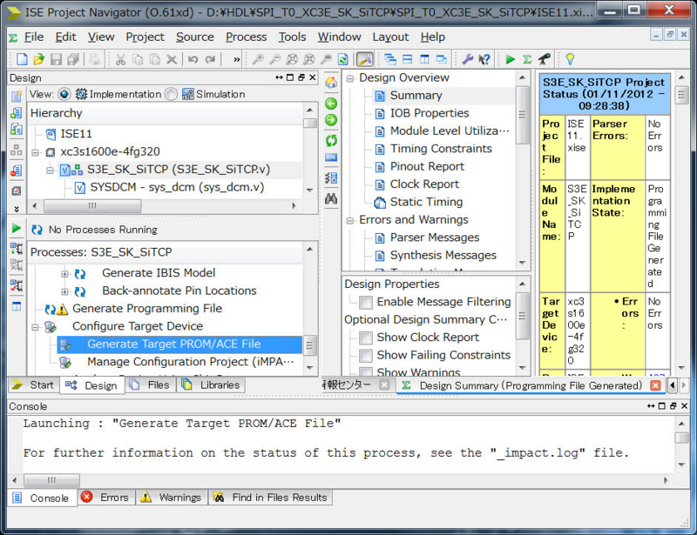Select Generate Programming File process
697x535 pixels.
click(147, 309)
